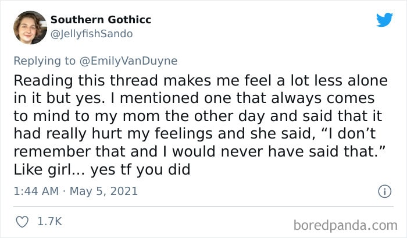407x238 pixels.
Task: Click the May 5, 2021 date
Action: 103,191
